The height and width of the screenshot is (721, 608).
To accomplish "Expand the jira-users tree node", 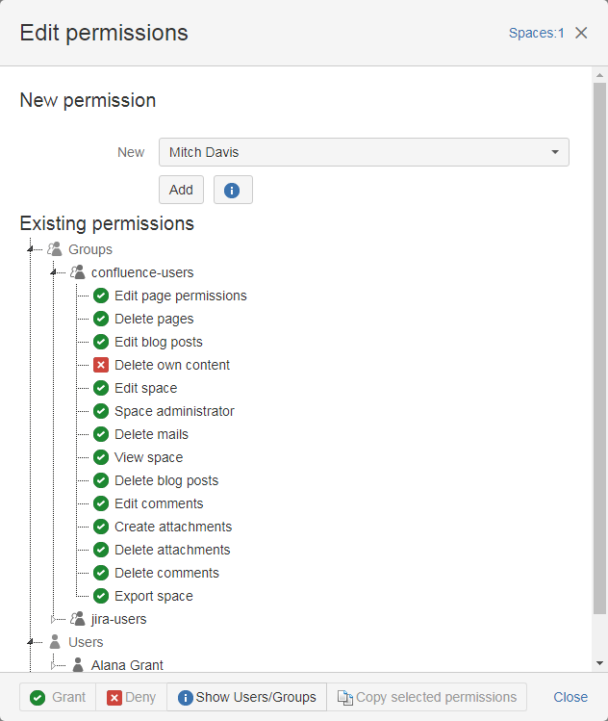I will [54, 619].
